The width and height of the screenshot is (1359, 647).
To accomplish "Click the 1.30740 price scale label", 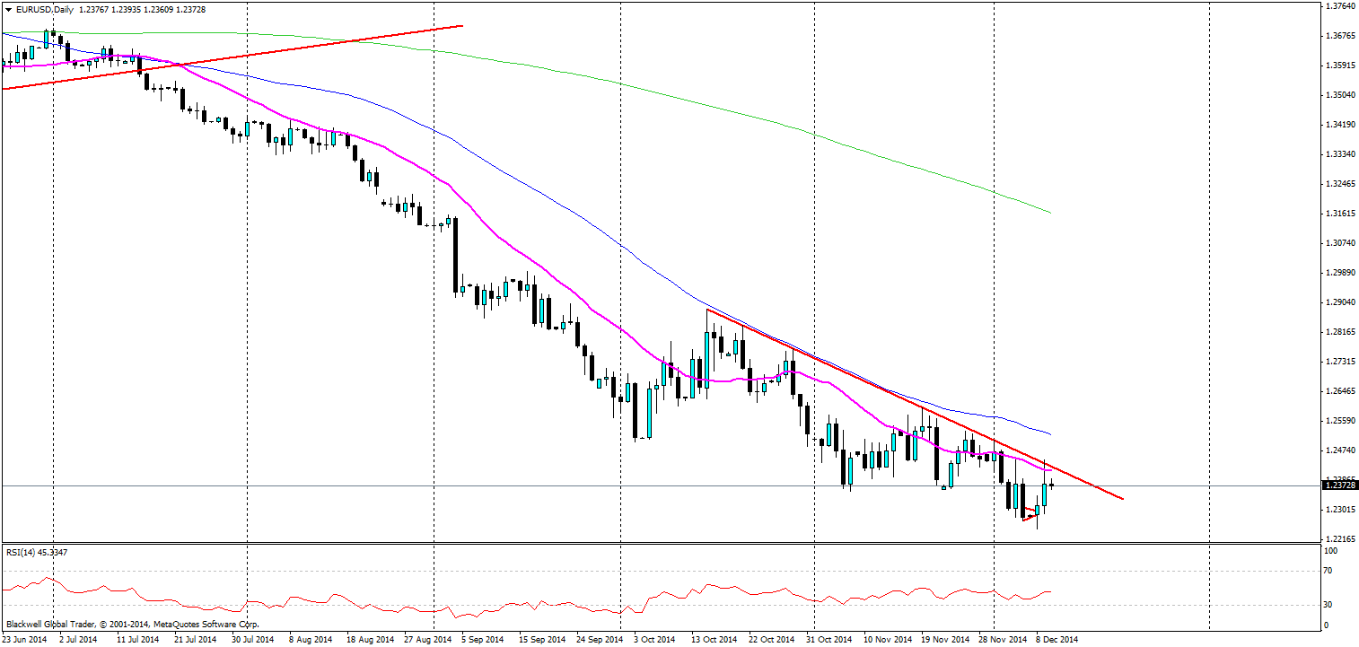I will [1339, 242].
